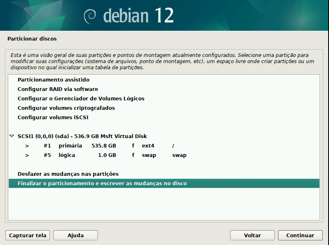Select partition #1 primária ext4 row
The image size is (329, 245).
coord(164,146)
